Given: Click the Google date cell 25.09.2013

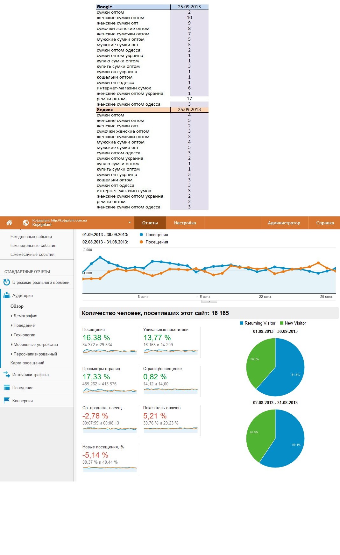Looking at the screenshot, I should [x=189, y=7].
